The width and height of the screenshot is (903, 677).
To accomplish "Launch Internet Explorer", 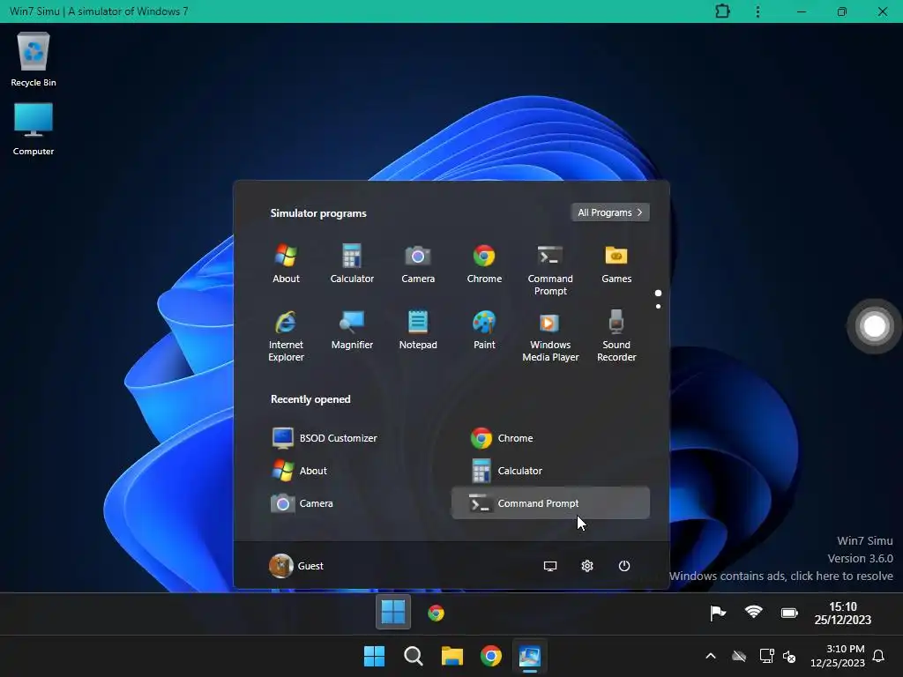I will (286, 336).
